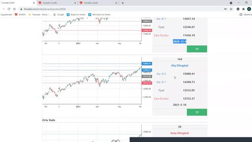This screenshot has height=142, width=252.
Task: Click the gray 13512.05 chart price tag
Action: coord(147,77)
